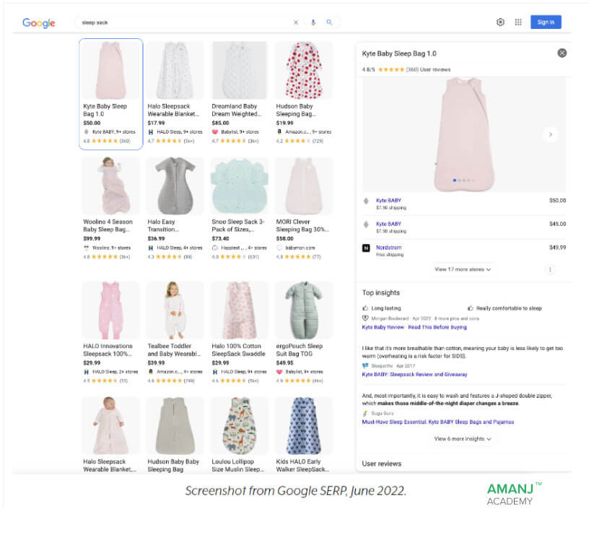Open Kyte Baby Review article link
The height and width of the screenshot is (550, 594).
(x=414, y=327)
